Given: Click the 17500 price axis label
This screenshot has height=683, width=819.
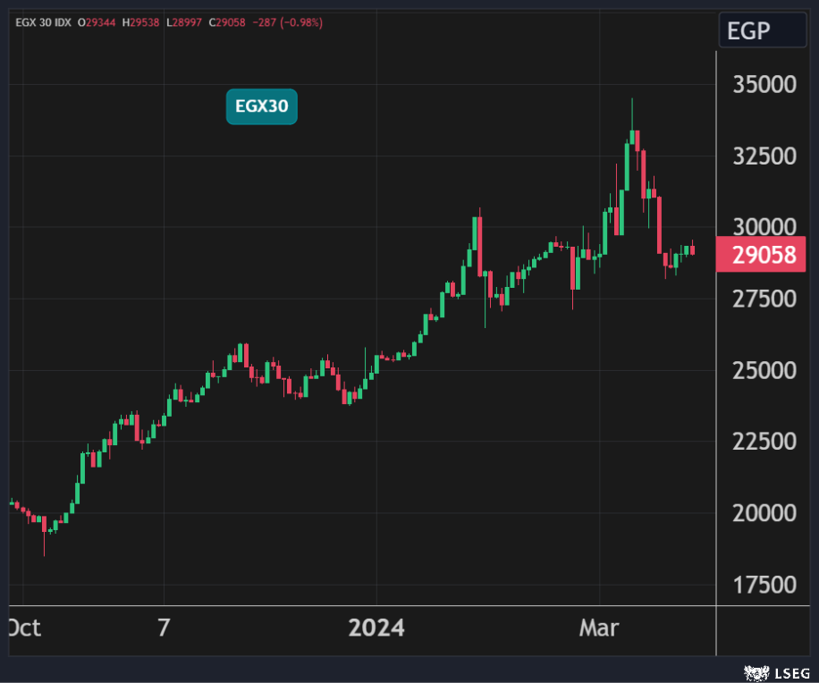Looking at the screenshot, I should (x=764, y=585).
